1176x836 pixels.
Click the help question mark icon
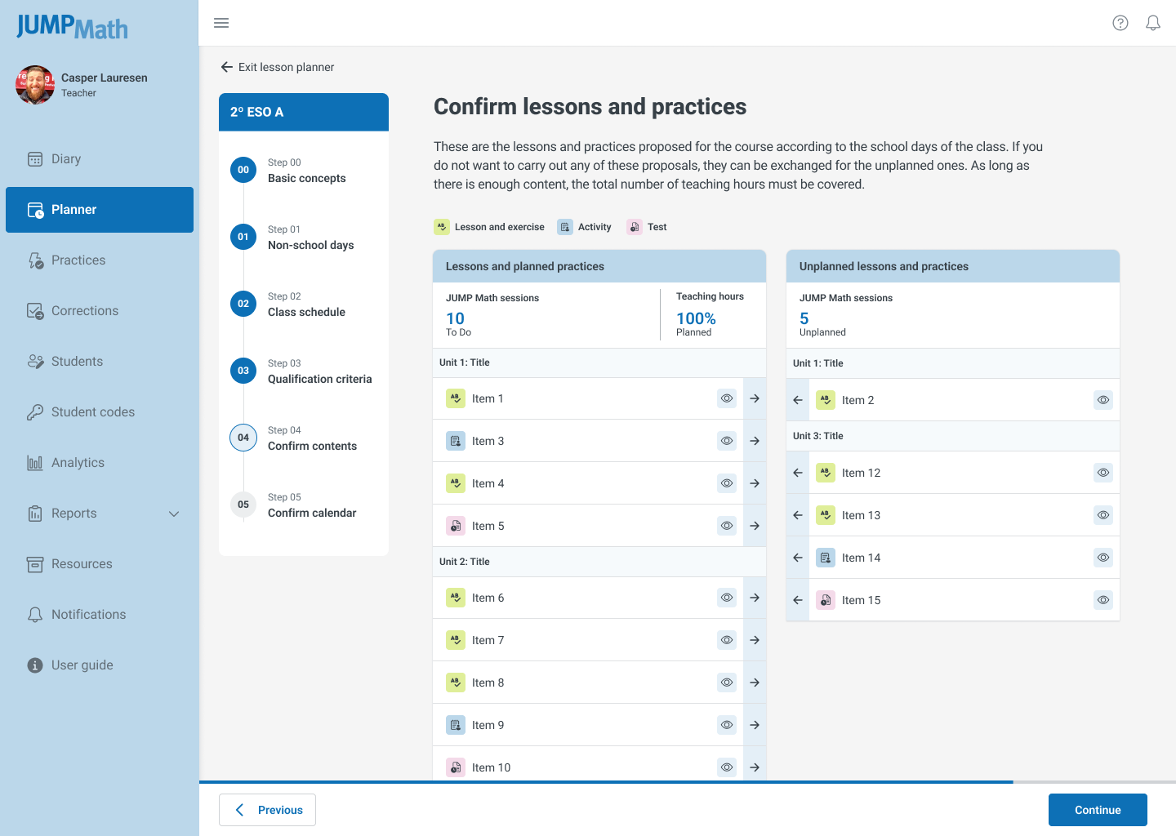coord(1120,23)
